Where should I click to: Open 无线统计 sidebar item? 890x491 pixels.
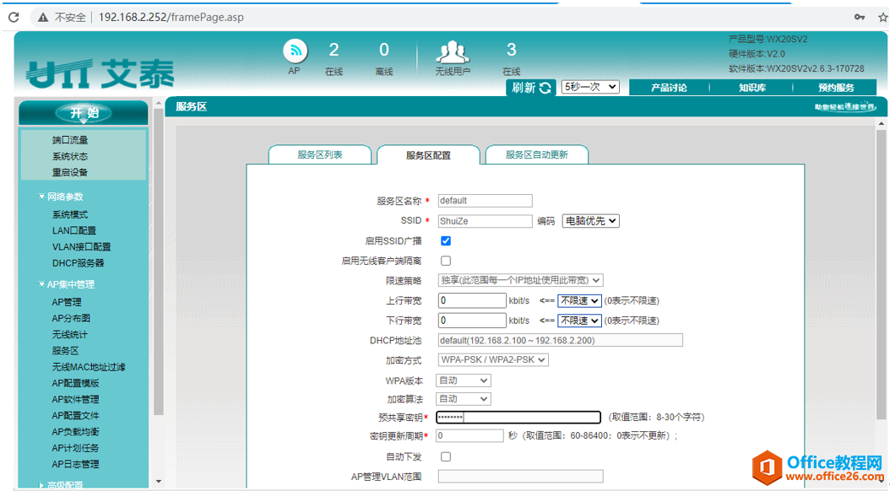tap(70, 335)
